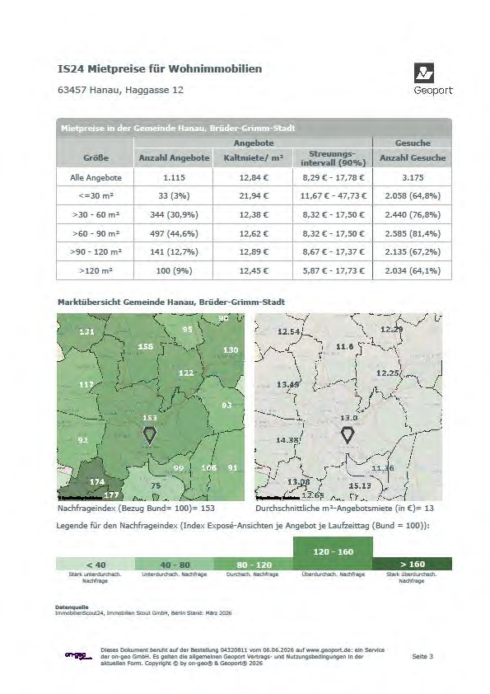Click the '12,38 €' rent cell
The image size is (490, 694).
254,214
